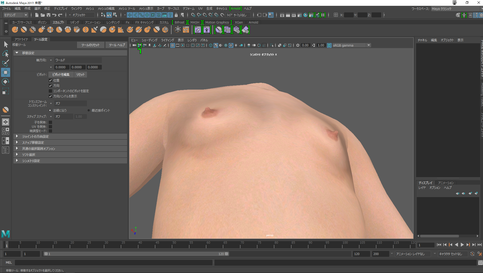Switch to the アウトライナ tab
Viewport: 483px width, 273px height.
click(x=21, y=39)
